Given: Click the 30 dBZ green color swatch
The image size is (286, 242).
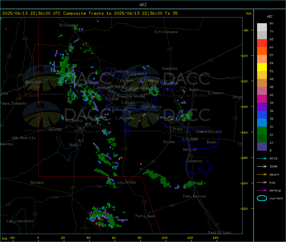Looking at the screenshot, I should 262,130.
